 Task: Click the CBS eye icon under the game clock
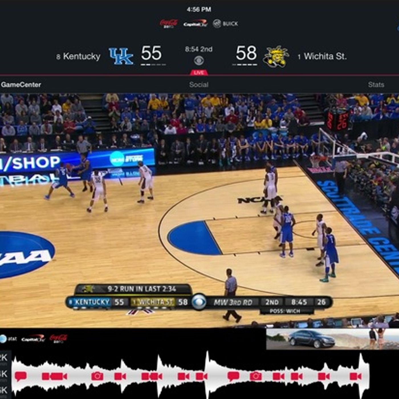click(199, 60)
